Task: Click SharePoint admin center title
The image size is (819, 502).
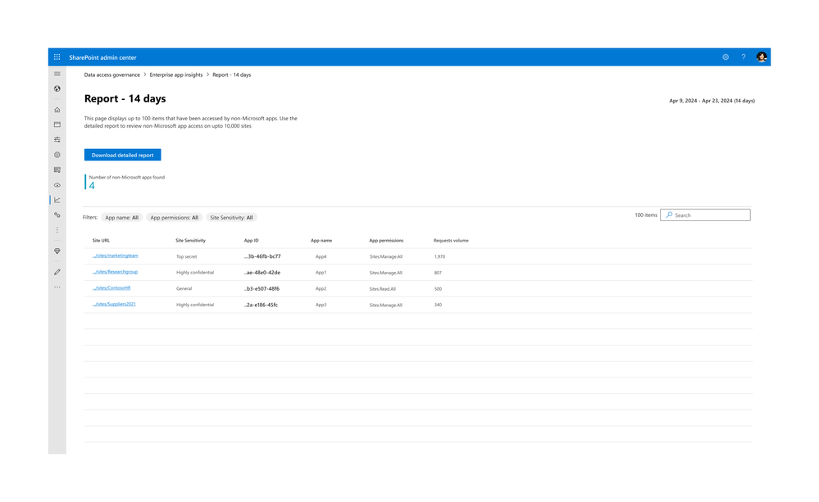Action: 102,57
